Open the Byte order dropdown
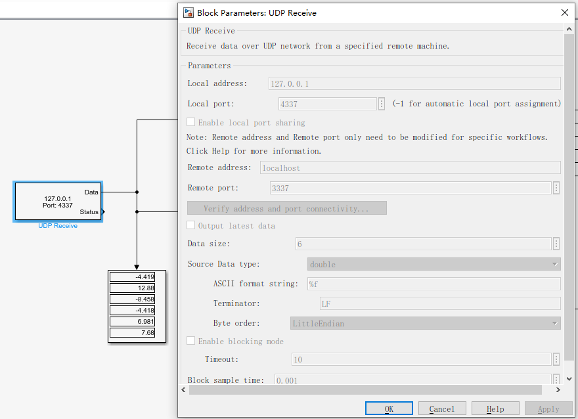 pyautogui.click(x=554, y=322)
